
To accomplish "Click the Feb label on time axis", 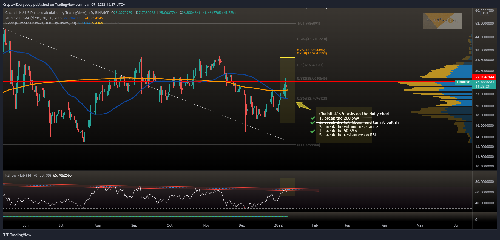I will point(315,225).
